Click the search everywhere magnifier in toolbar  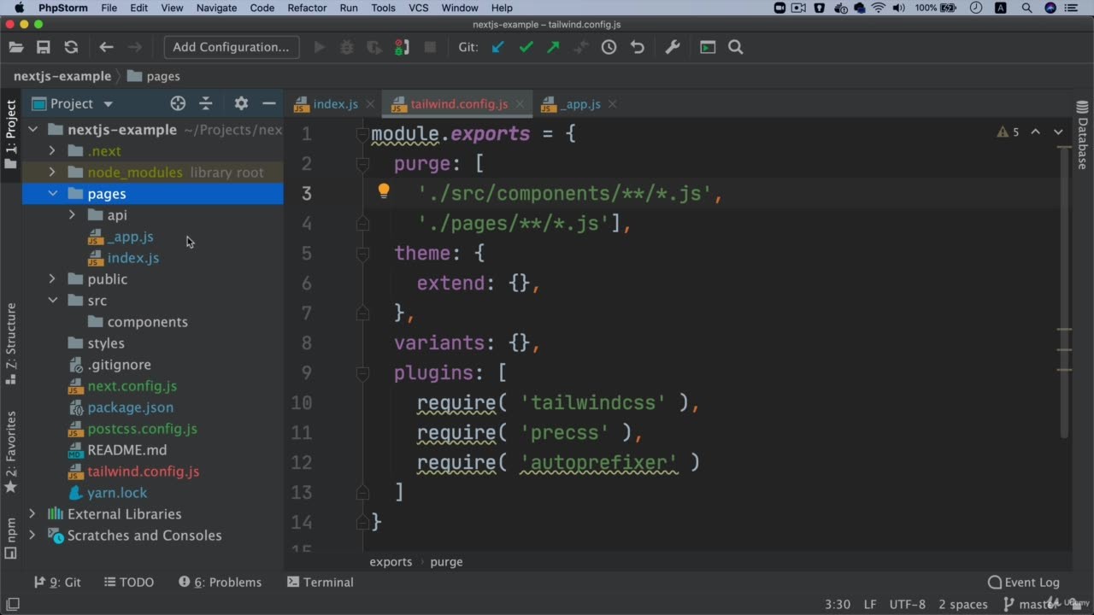(736, 48)
